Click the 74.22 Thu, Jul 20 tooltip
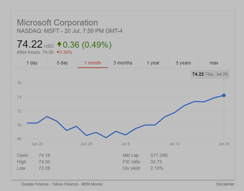244x191 pixels. 210,74
